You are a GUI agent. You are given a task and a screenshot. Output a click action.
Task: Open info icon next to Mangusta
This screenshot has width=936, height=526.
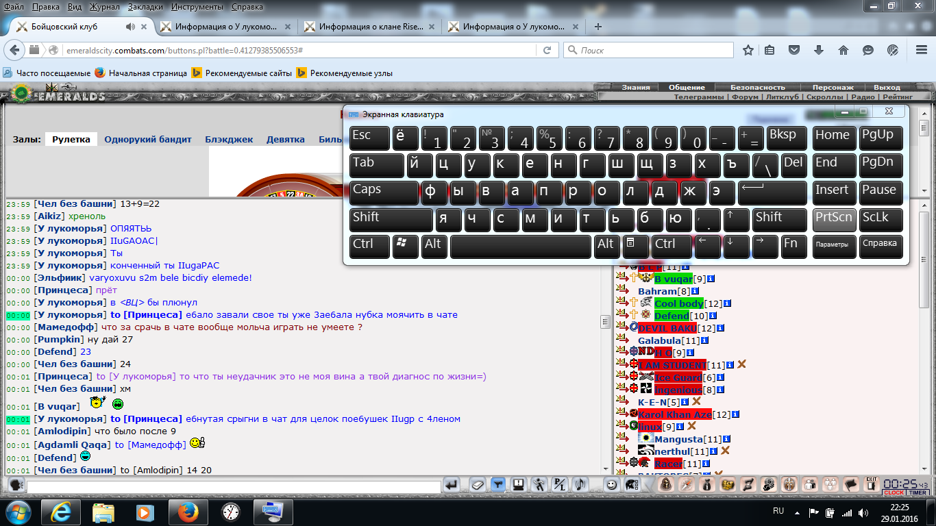(726, 439)
